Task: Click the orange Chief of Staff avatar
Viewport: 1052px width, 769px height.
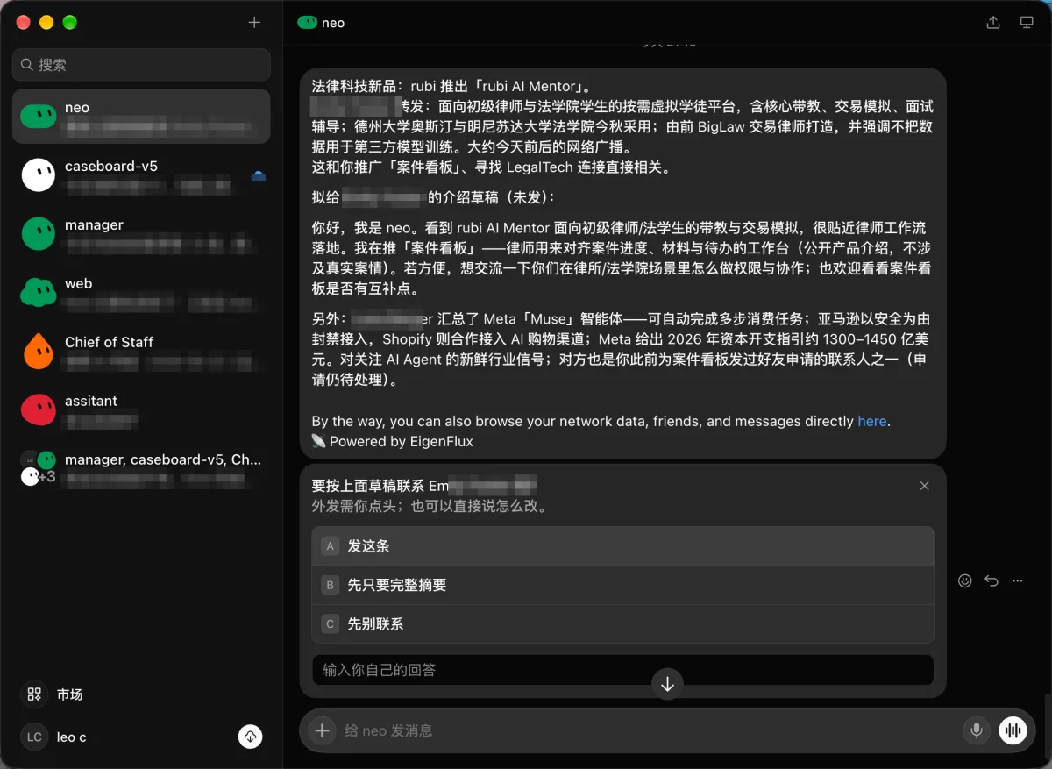Action: pos(38,351)
